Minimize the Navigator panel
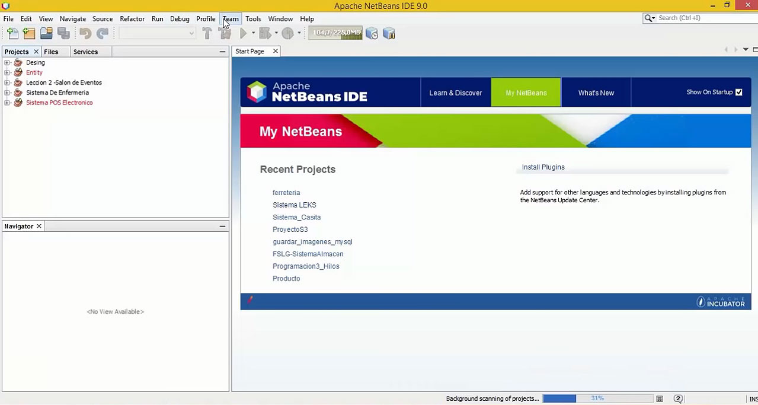 coord(222,227)
